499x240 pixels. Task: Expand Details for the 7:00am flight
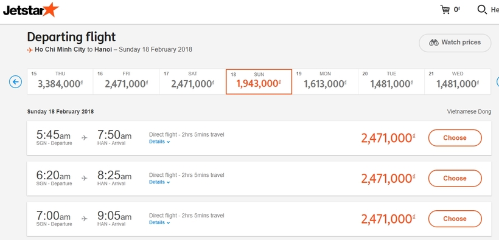(x=159, y=222)
